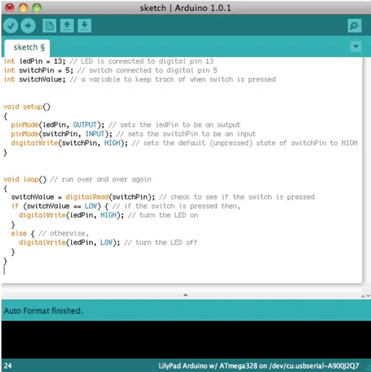
Task: Open the tab menu dropdown arrow
Action: pyautogui.click(x=356, y=46)
